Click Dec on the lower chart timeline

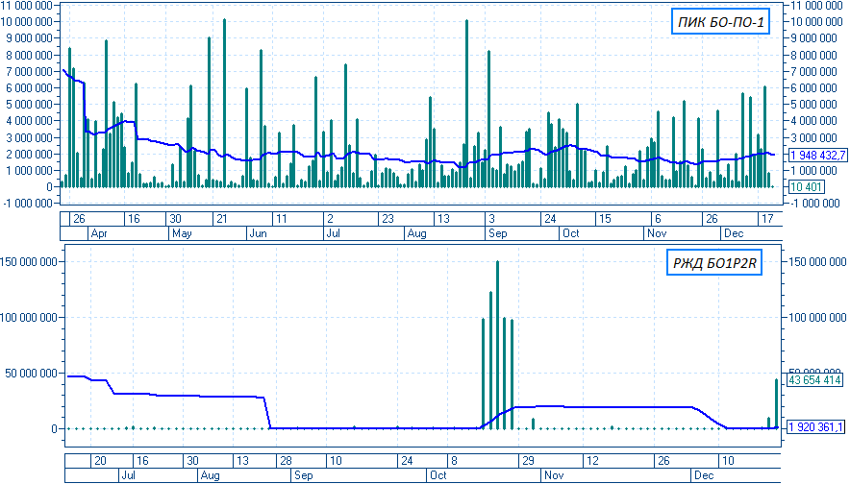coord(704,475)
